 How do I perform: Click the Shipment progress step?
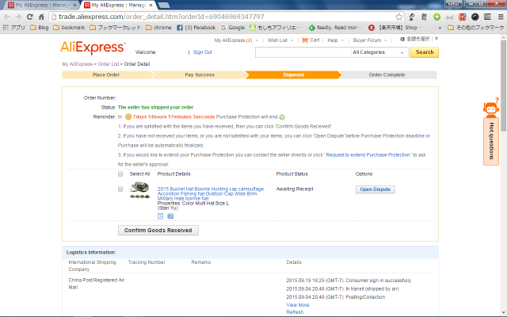(293, 75)
